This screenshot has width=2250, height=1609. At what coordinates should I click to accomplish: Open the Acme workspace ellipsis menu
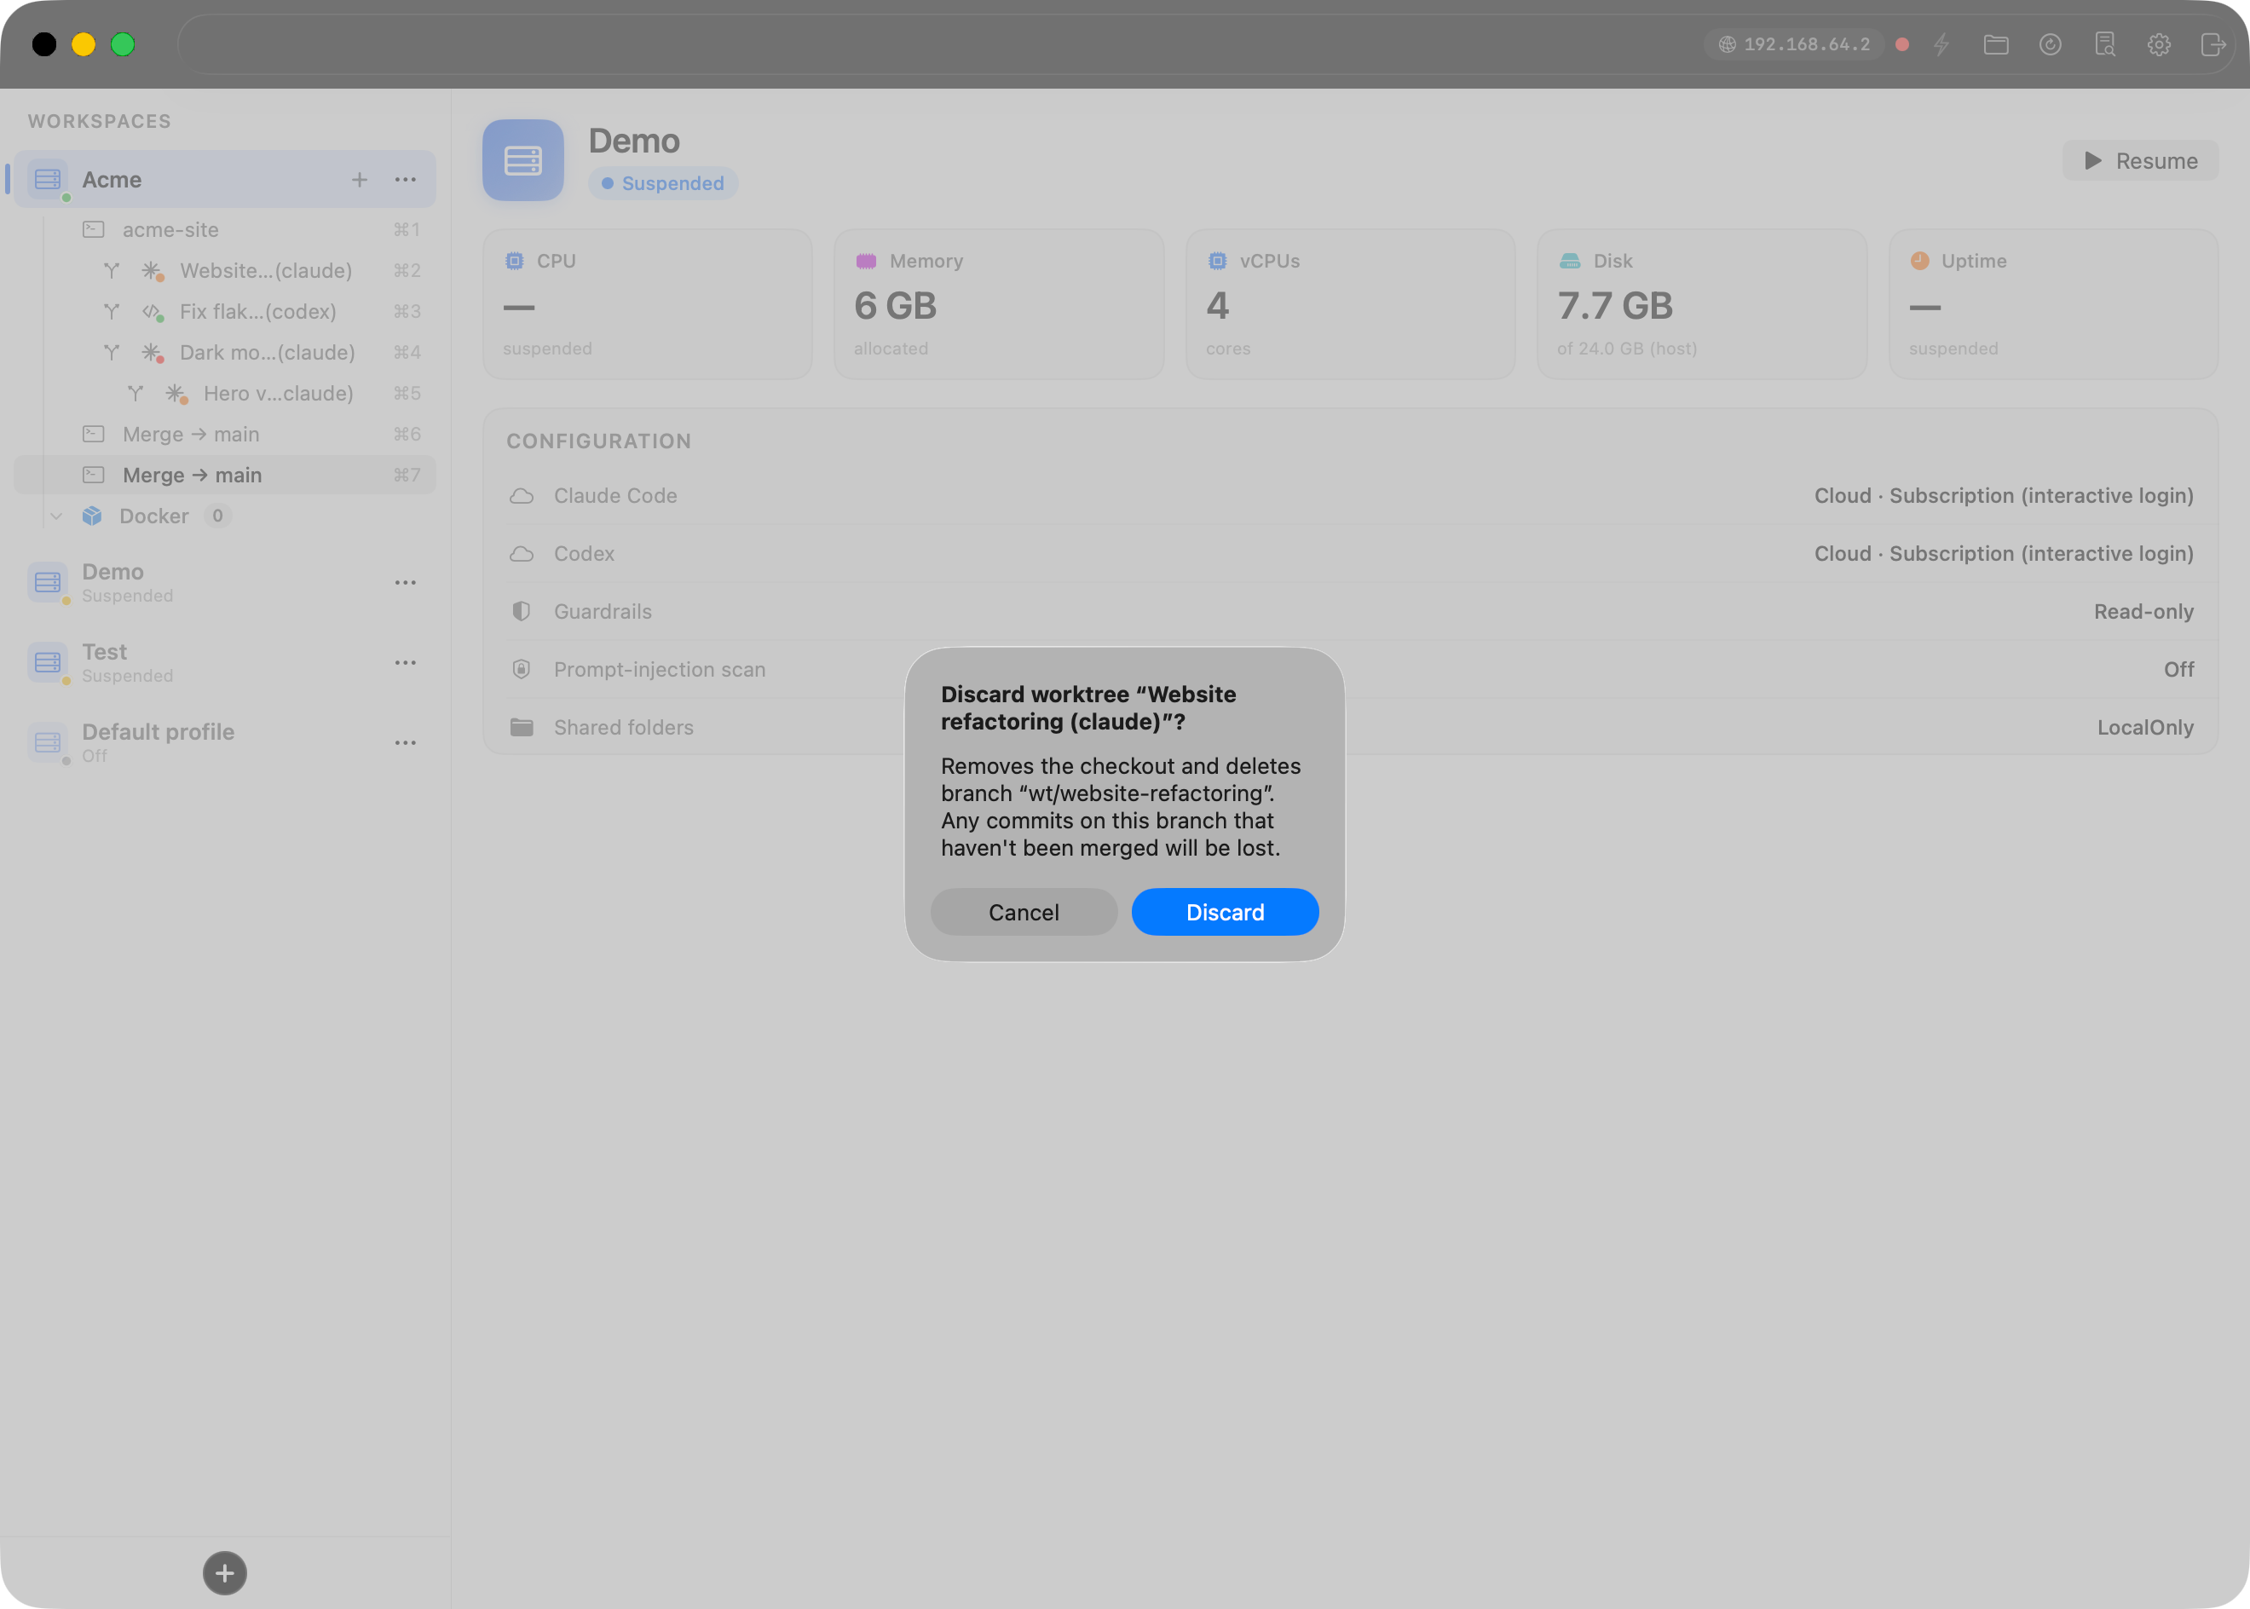point(405,179)
